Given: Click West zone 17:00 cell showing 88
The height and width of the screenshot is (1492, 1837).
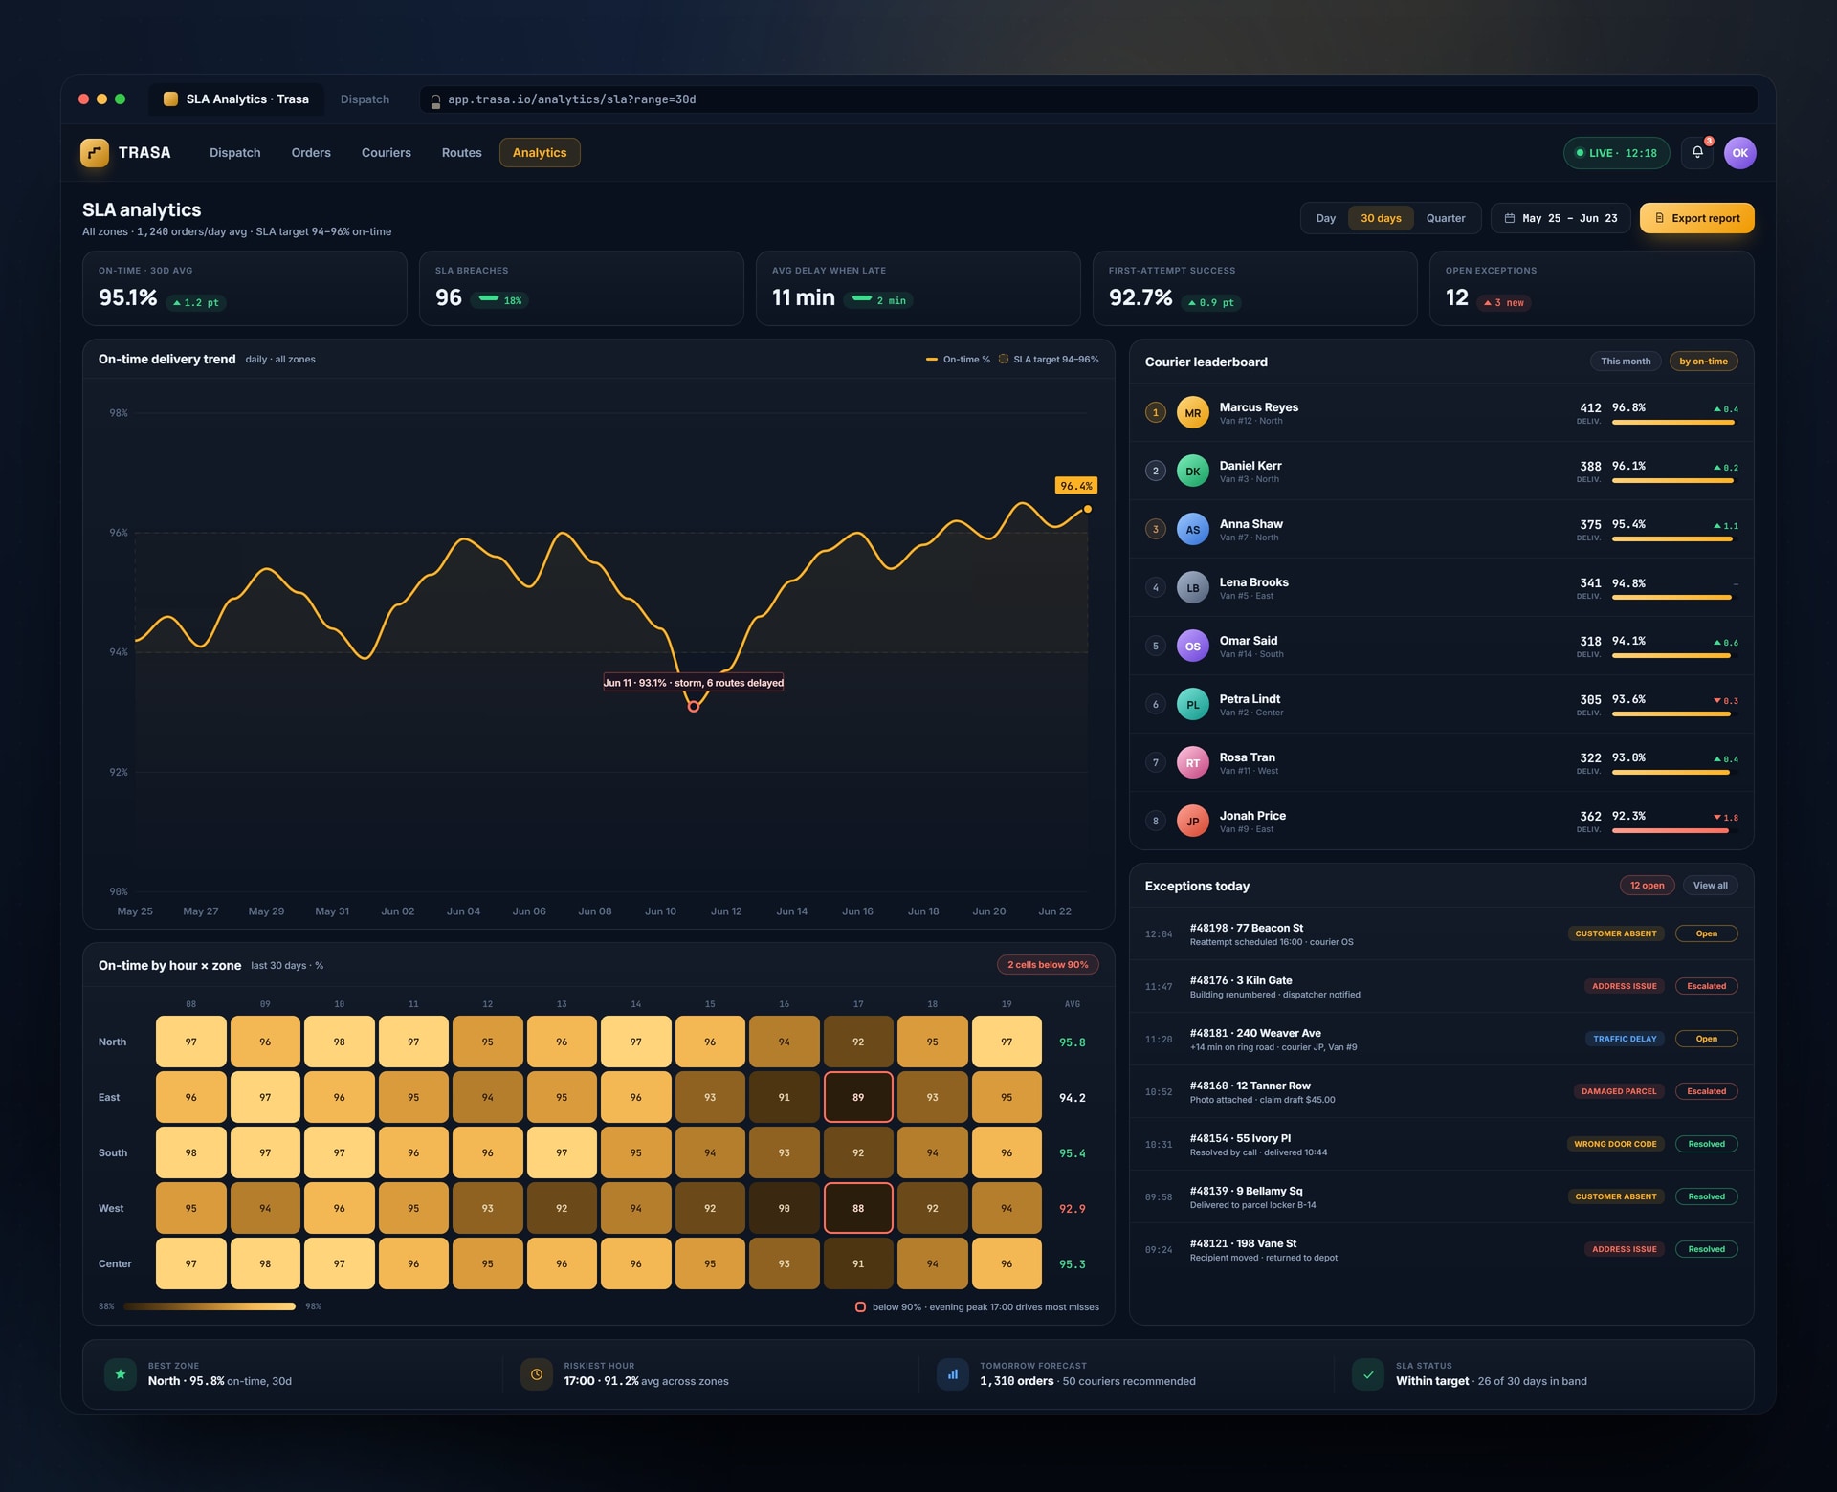Looking at the screenshot, I should pyautogui.click(x=858, y=1208).
